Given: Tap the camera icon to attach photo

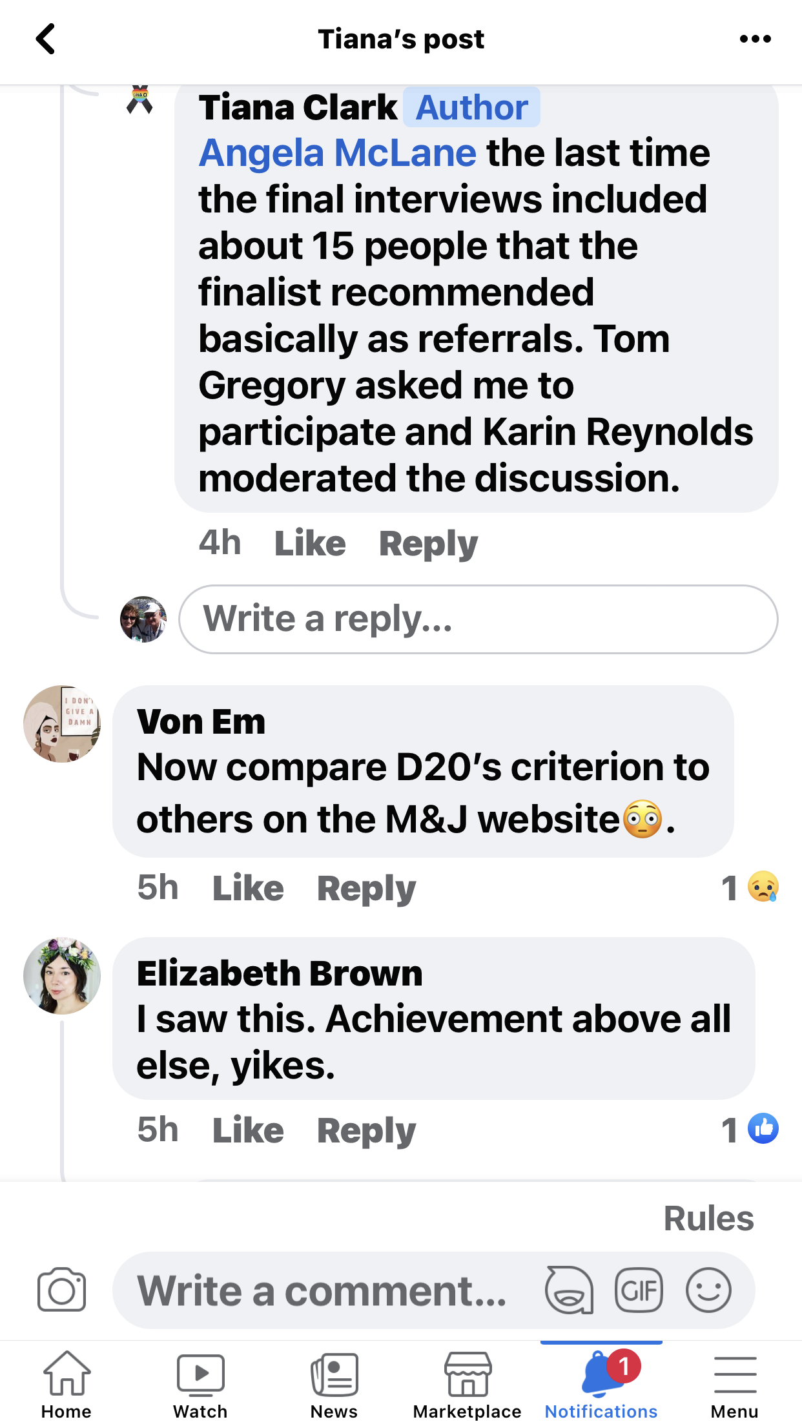Looking at the screenshot, I should click(61, 1290).
